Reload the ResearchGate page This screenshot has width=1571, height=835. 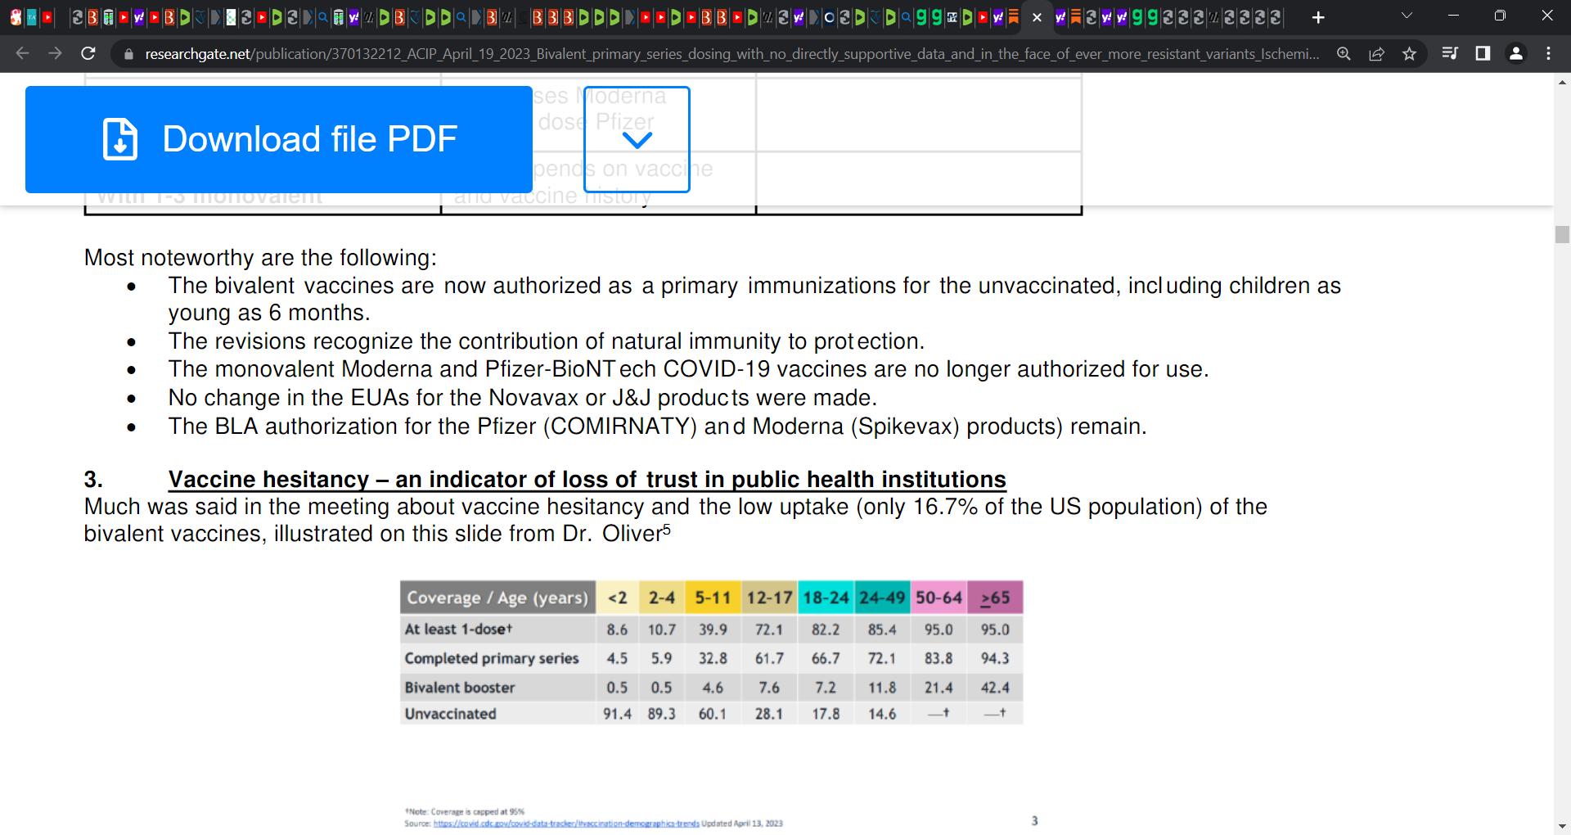(88, 53)
